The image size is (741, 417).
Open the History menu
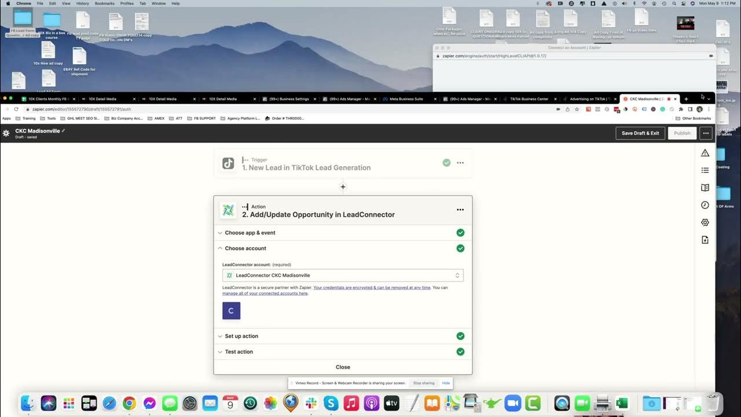[83, 3]
